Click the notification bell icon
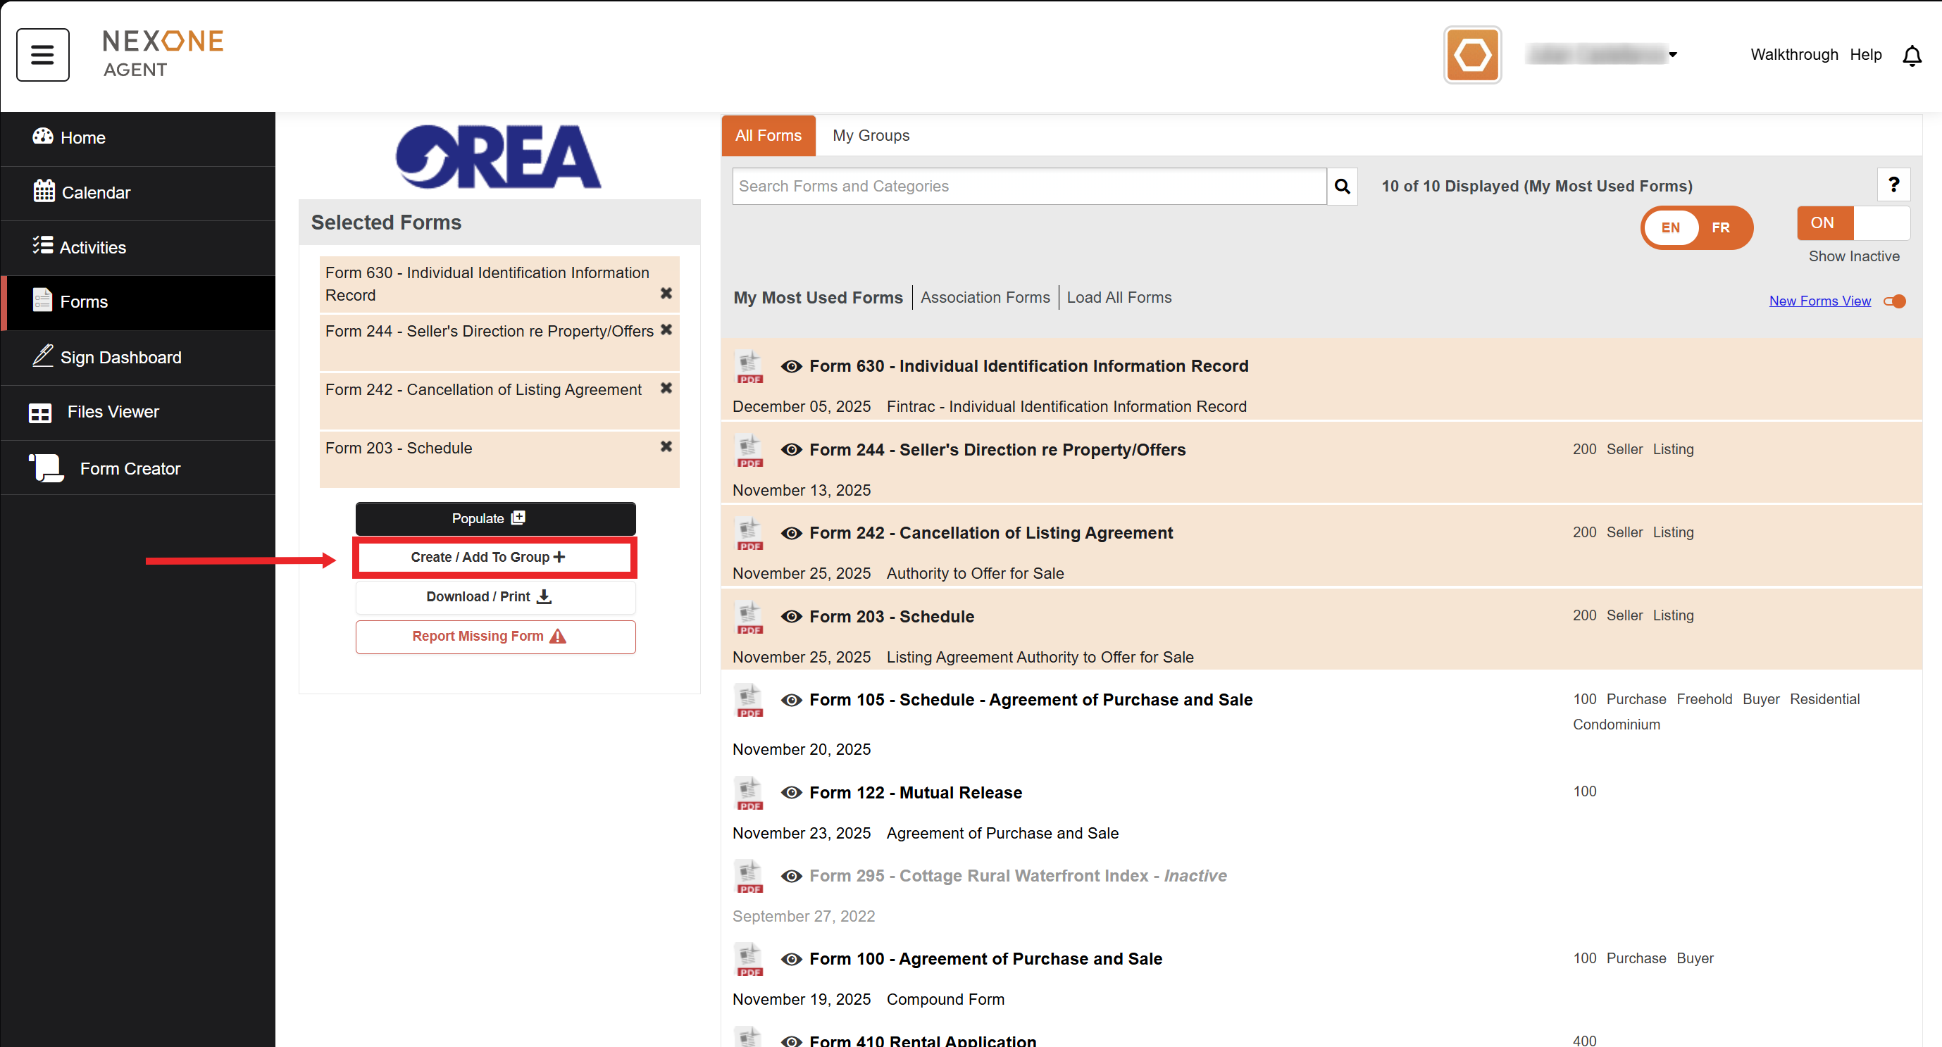The width and height of the screenshot is (1942, 1047). coord(1911,56)
